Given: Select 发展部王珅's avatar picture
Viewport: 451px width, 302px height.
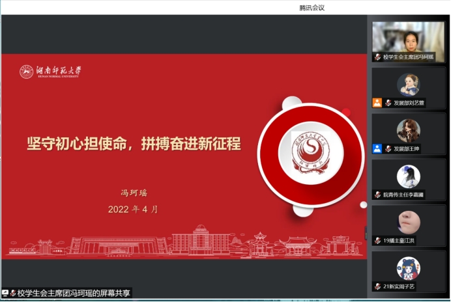Looking at the screenshot, I should click(409, 130).
